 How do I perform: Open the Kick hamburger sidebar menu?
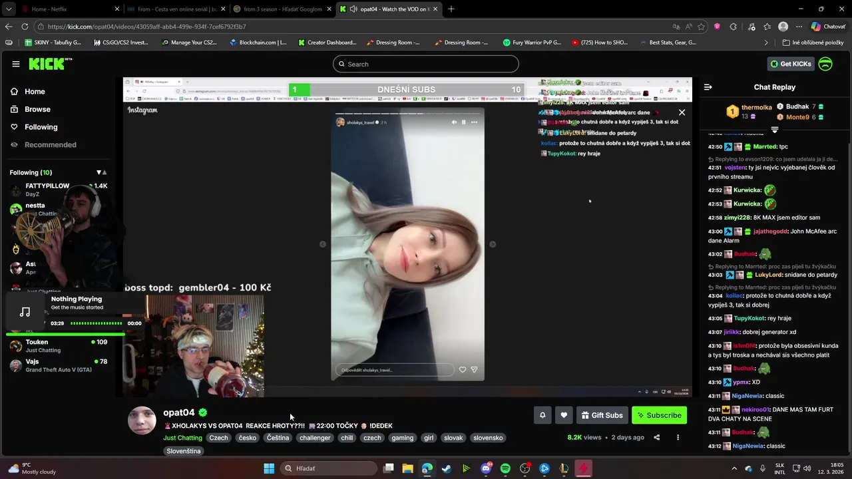tap(16, 64)
